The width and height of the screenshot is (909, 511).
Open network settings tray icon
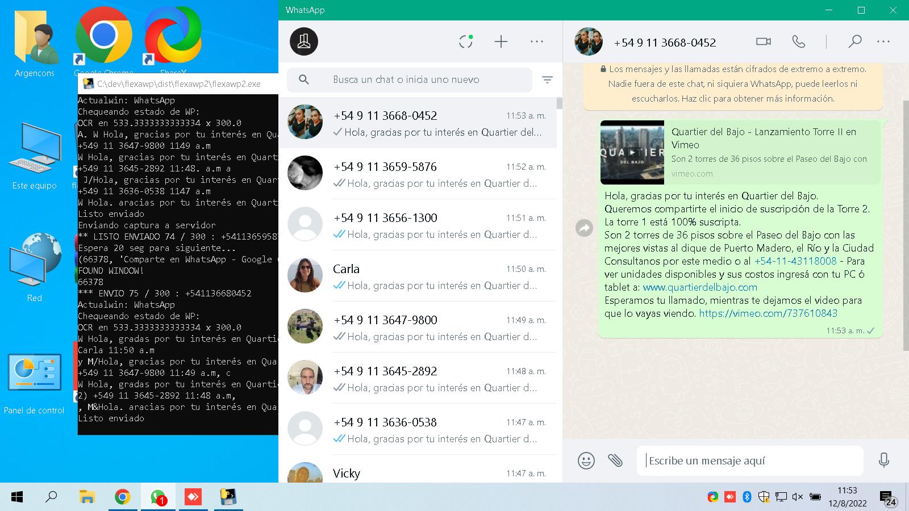[x=781, y=497]
